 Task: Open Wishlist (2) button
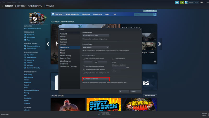point(150,11)
